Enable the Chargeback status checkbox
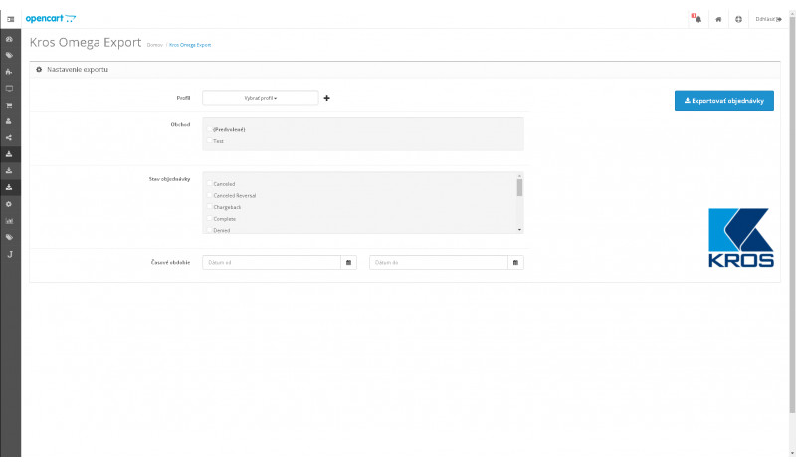The width and height of the screenshot is (796, 468). (209, 207)
